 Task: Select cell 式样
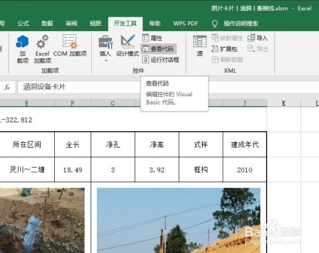[x=201, y=145]
